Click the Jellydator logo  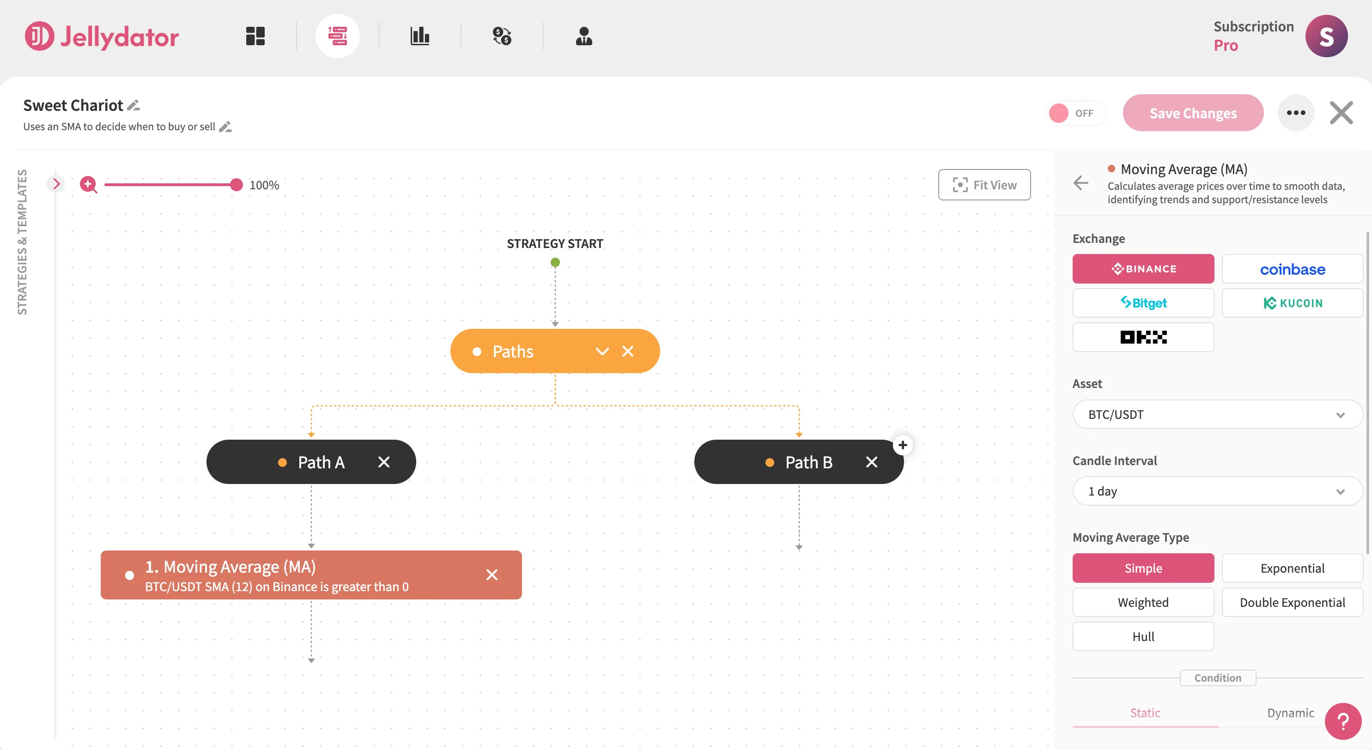[101, 36]
